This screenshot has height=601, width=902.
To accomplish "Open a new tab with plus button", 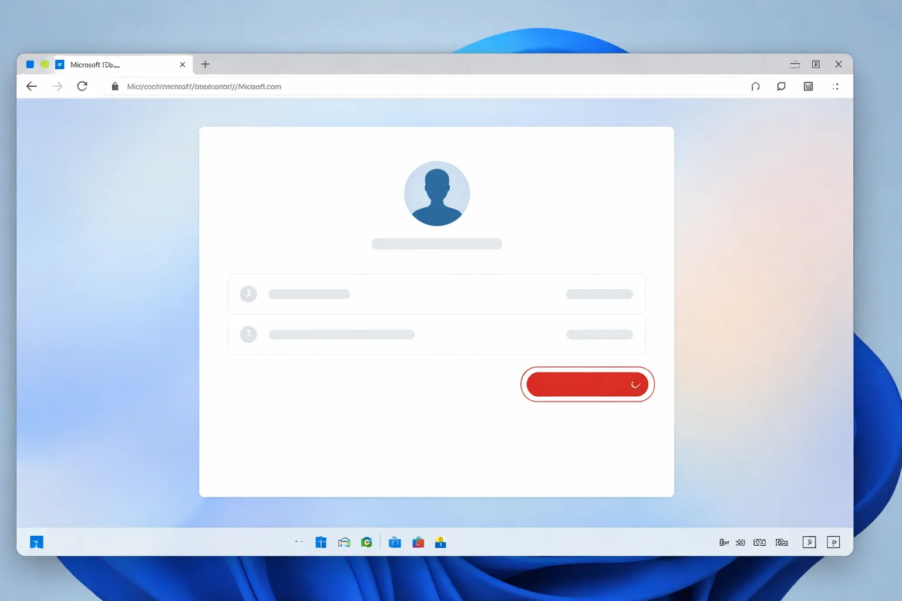I will [x=205, y=65].
